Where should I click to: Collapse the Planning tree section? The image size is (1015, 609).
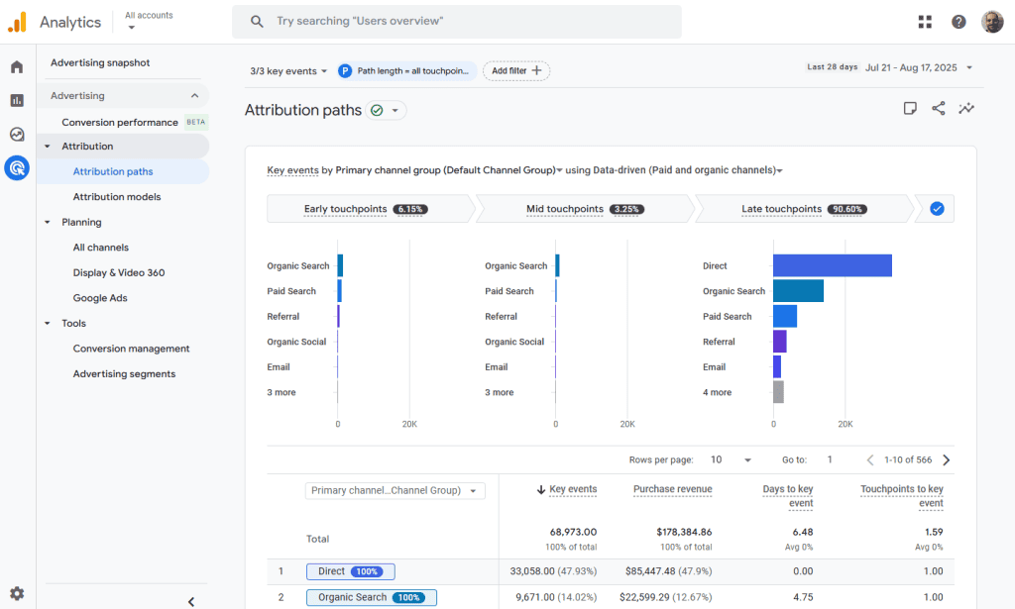48,223
